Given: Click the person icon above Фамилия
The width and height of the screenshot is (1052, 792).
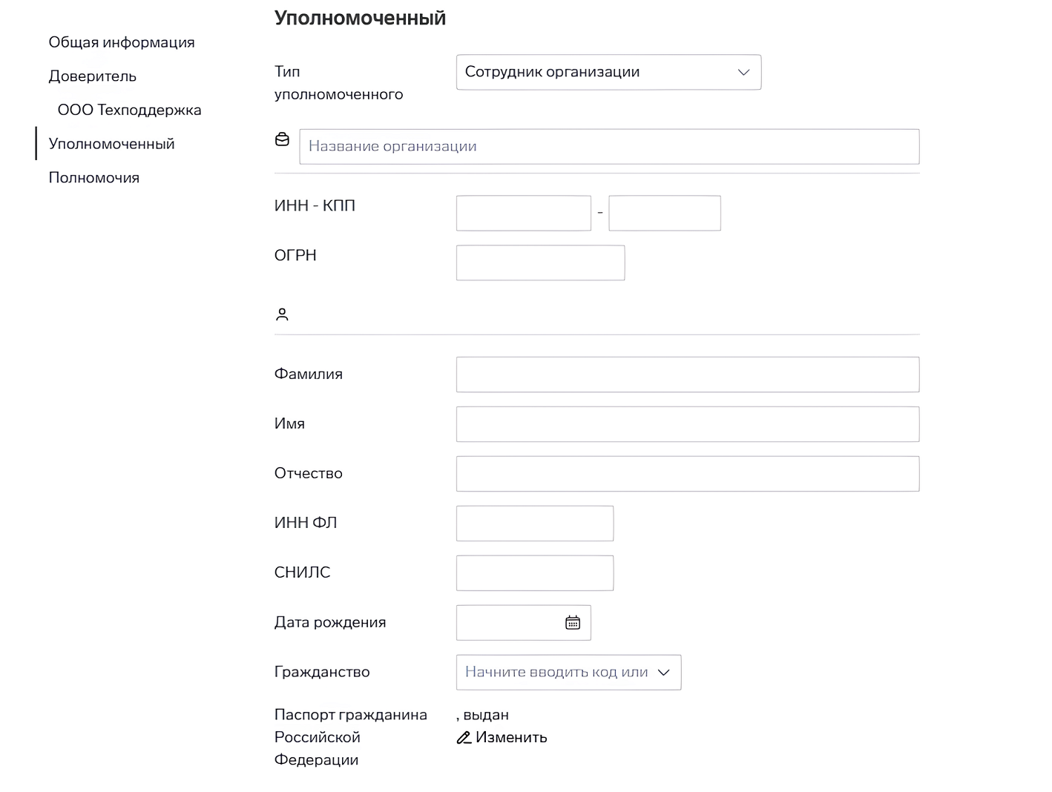Looking at the screenshot, I should click(282, 314).
